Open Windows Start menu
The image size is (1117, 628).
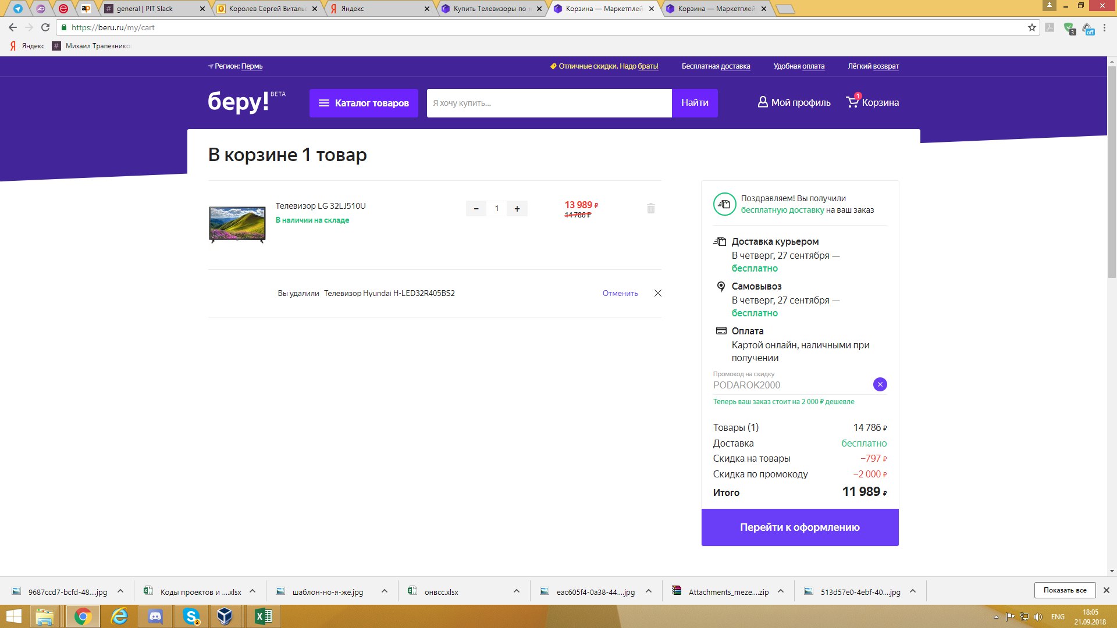(13, 616)
